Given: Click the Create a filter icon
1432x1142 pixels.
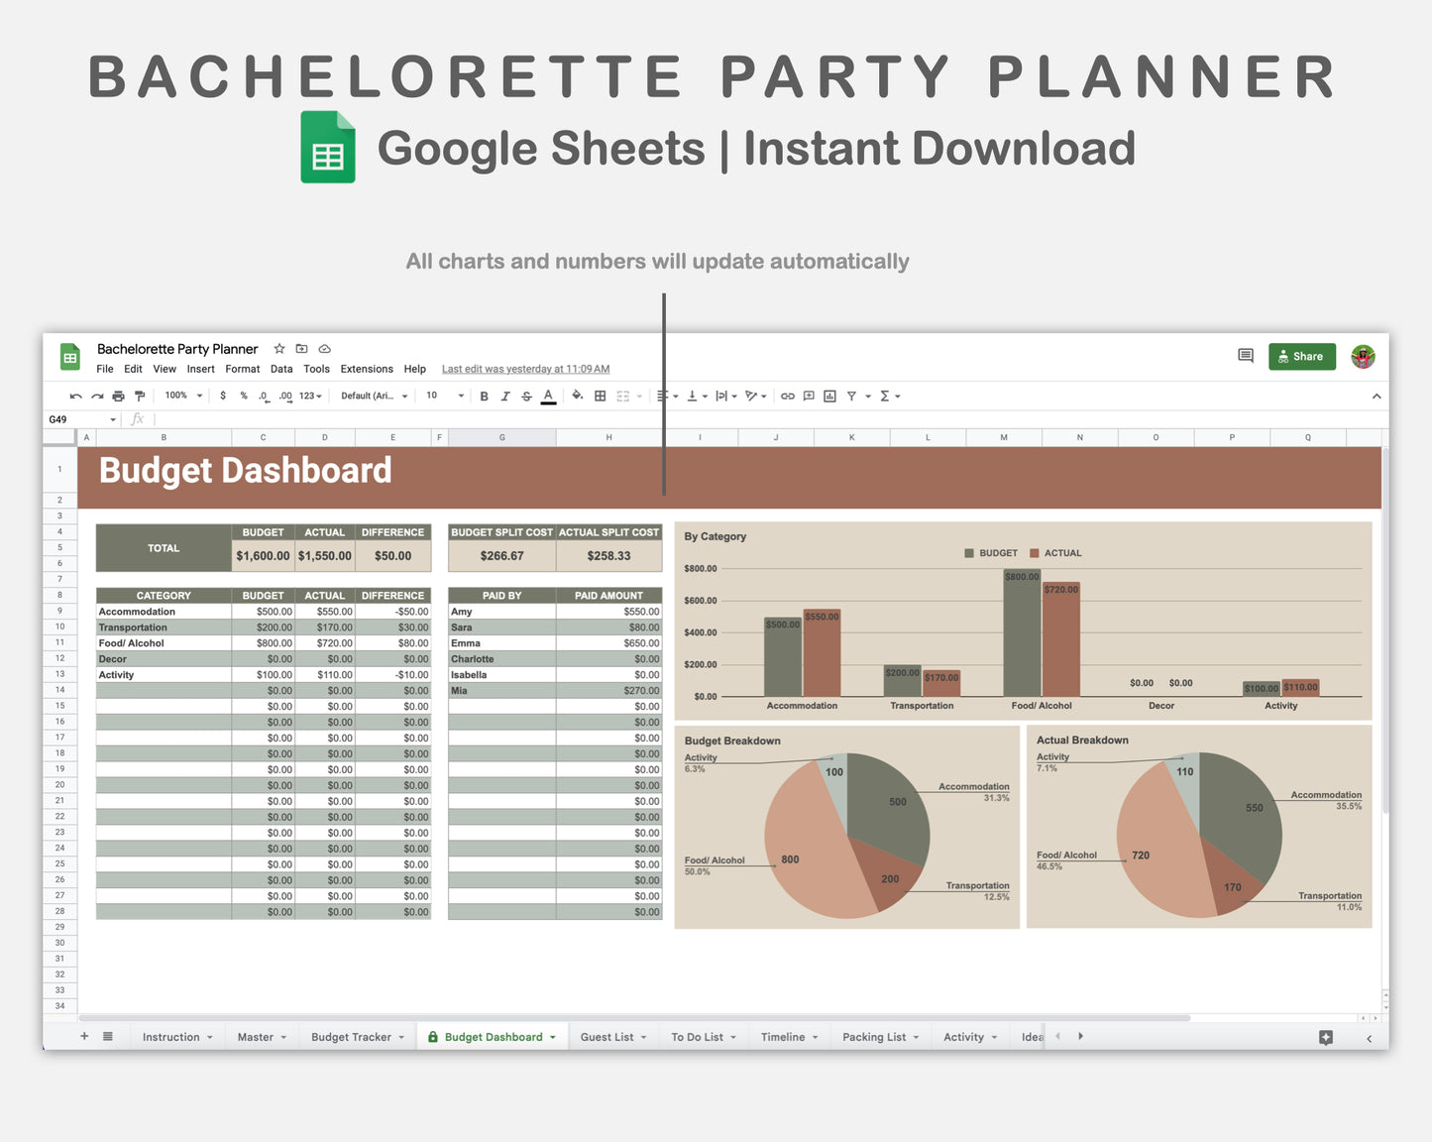Looking at the screenshot, I should coord(850,396).
